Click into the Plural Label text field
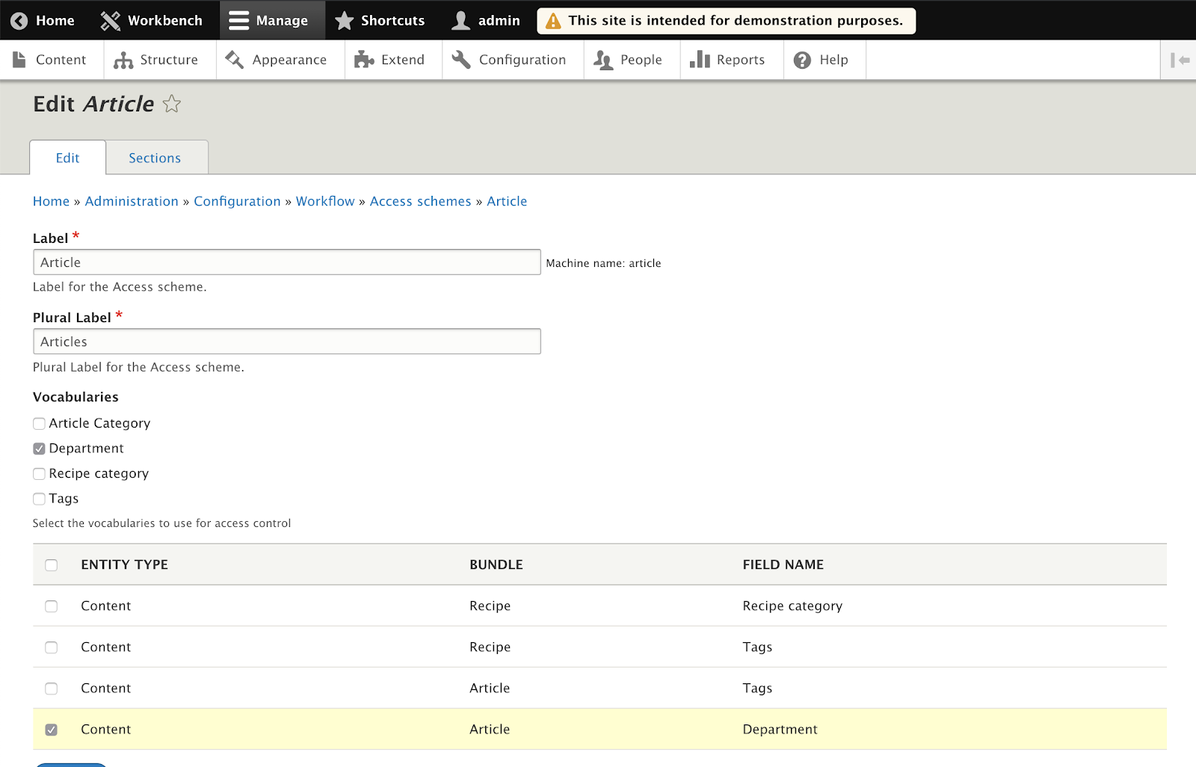 [287, 342]
